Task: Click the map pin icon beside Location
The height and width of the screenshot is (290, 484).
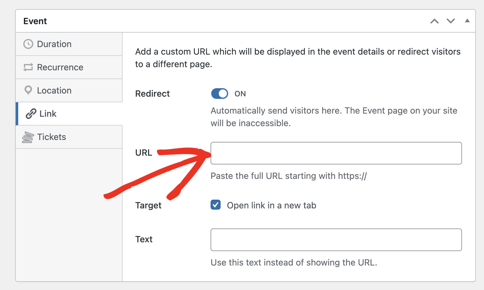Action: click(28, 90)
